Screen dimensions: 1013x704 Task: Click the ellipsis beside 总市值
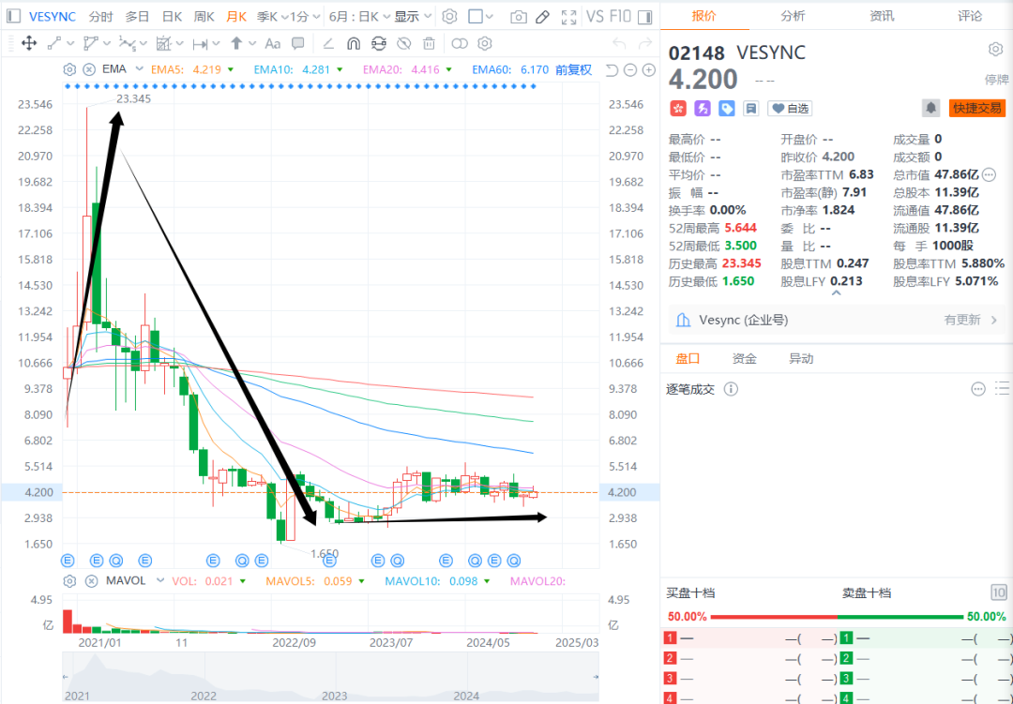pyautogui.click(x=989, y=174)
